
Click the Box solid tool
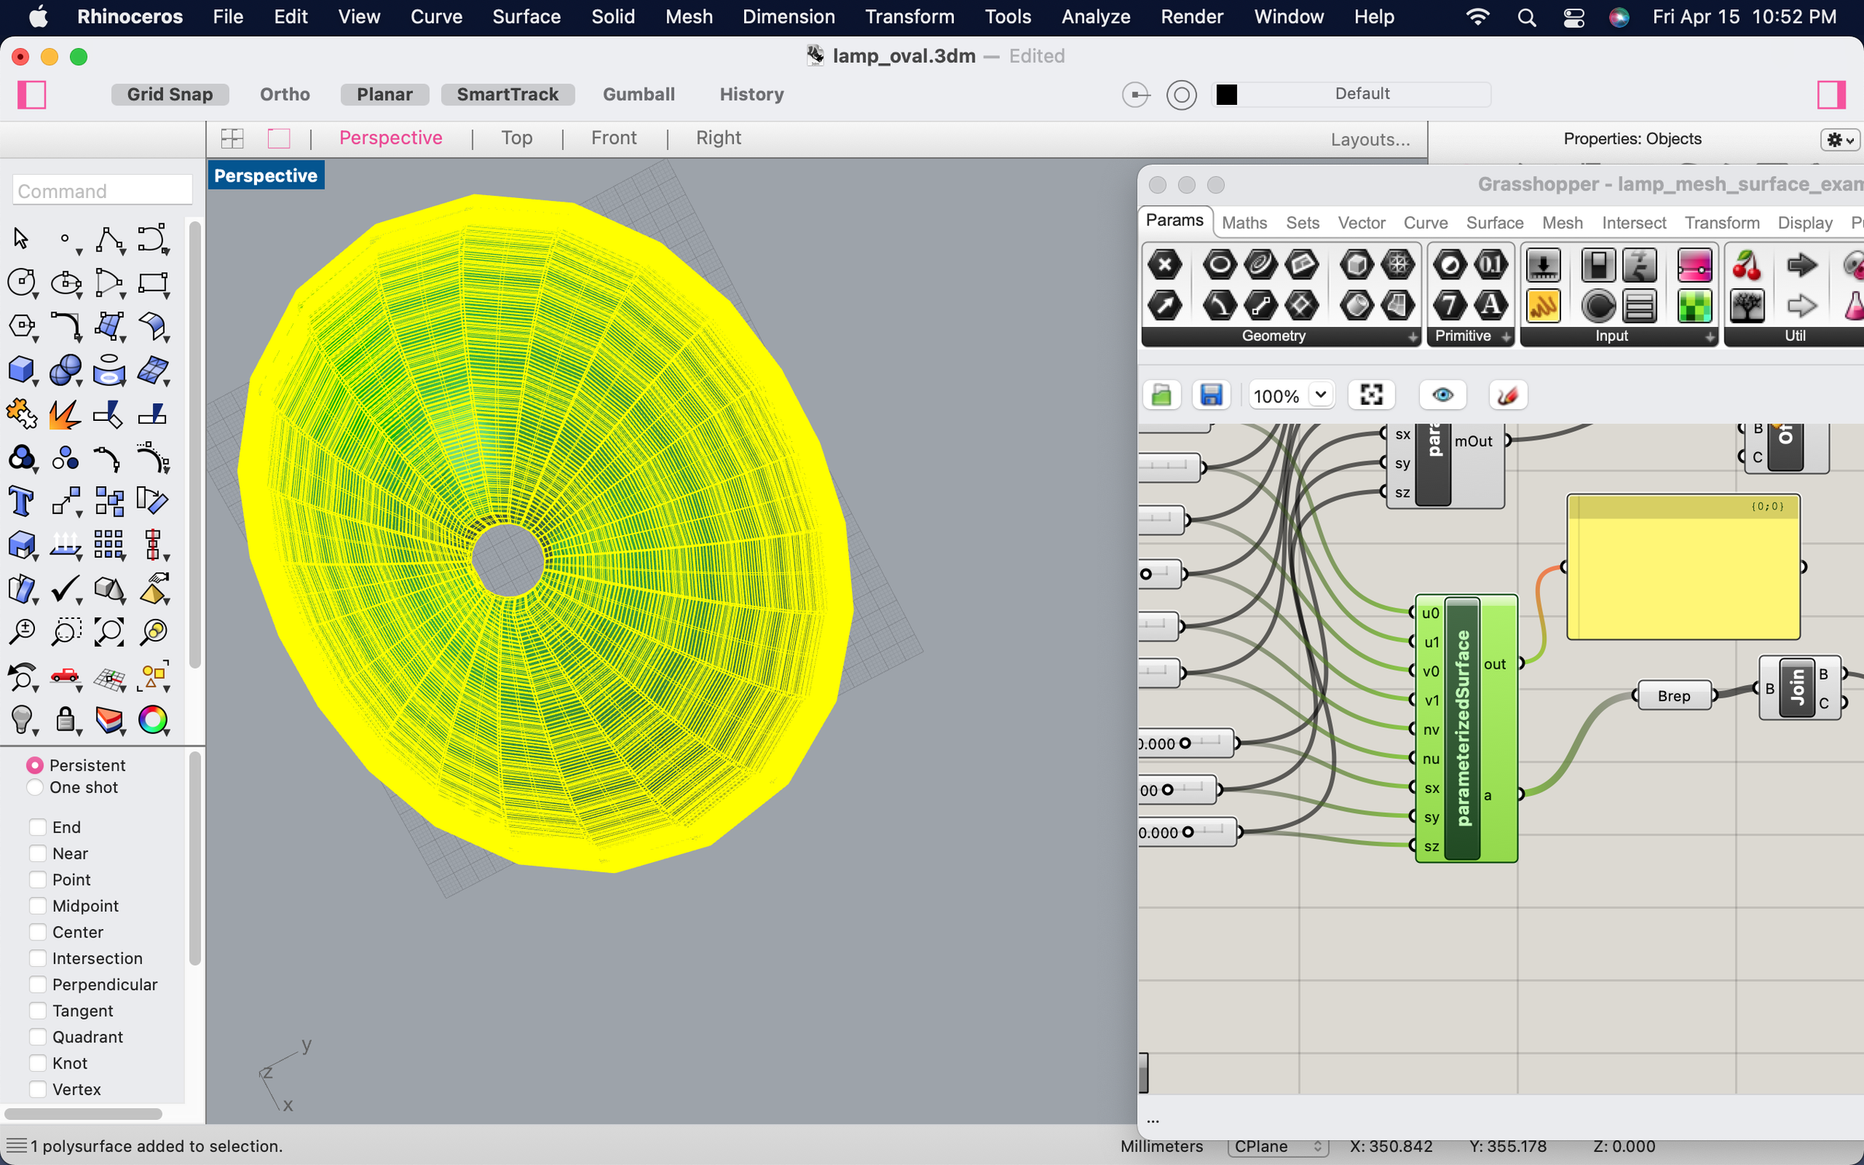(x=22, y=370)
